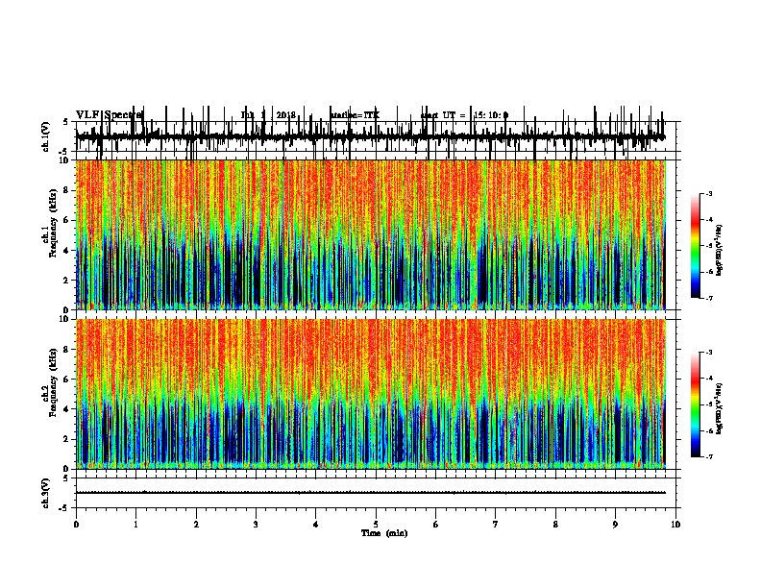Viewport: 761px width, 588px height.
Task: Click the 'VLF Spectra' title text
Action: pos(110,115)
